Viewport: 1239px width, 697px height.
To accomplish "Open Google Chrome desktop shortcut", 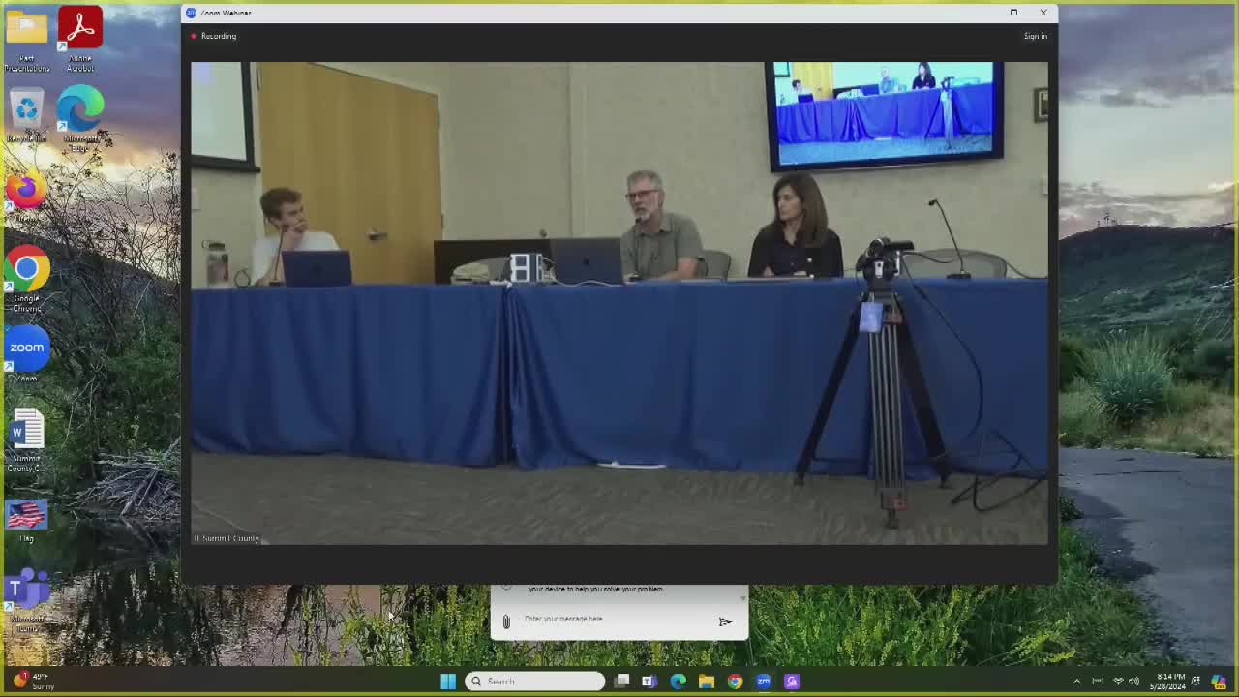I will 27,270.
